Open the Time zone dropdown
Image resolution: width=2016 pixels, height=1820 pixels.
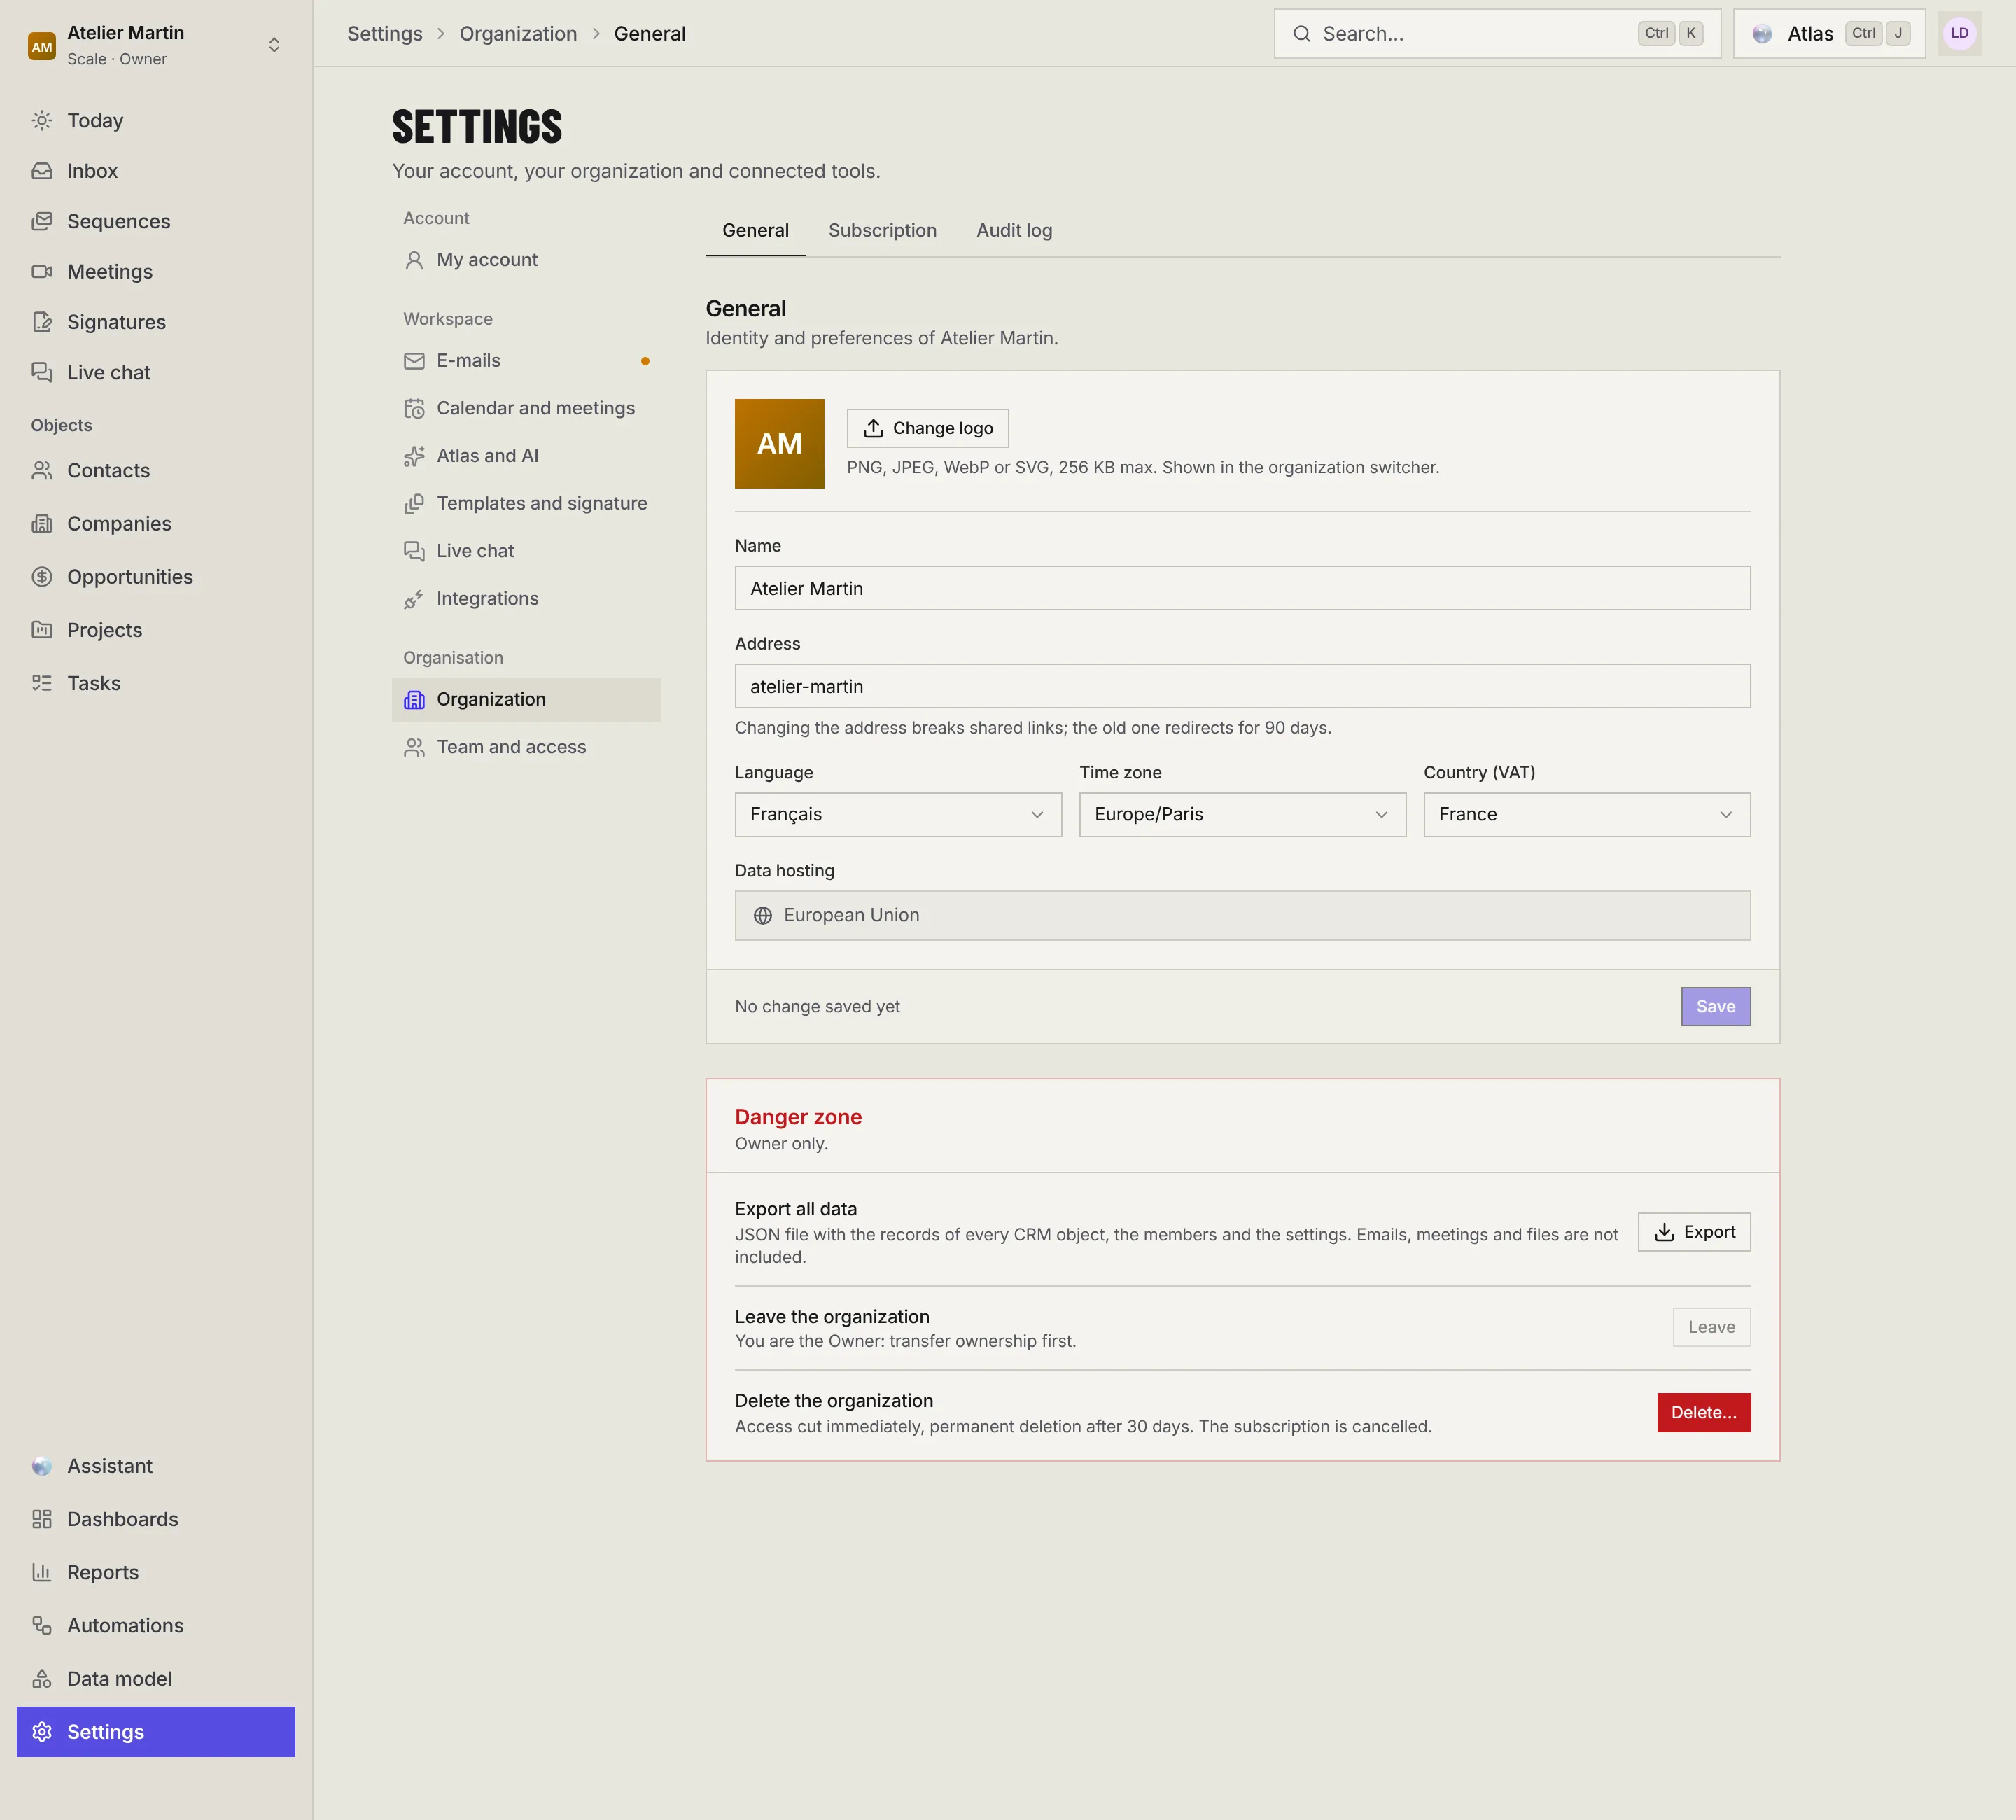(x=1242, y=815)
